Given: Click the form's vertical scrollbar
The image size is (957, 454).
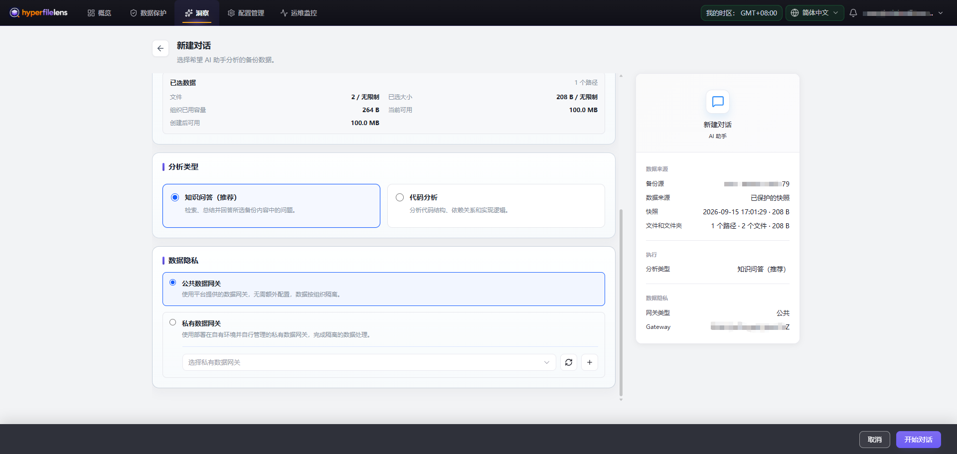Looking at the screenshot, I should click(x=621, y=303).
